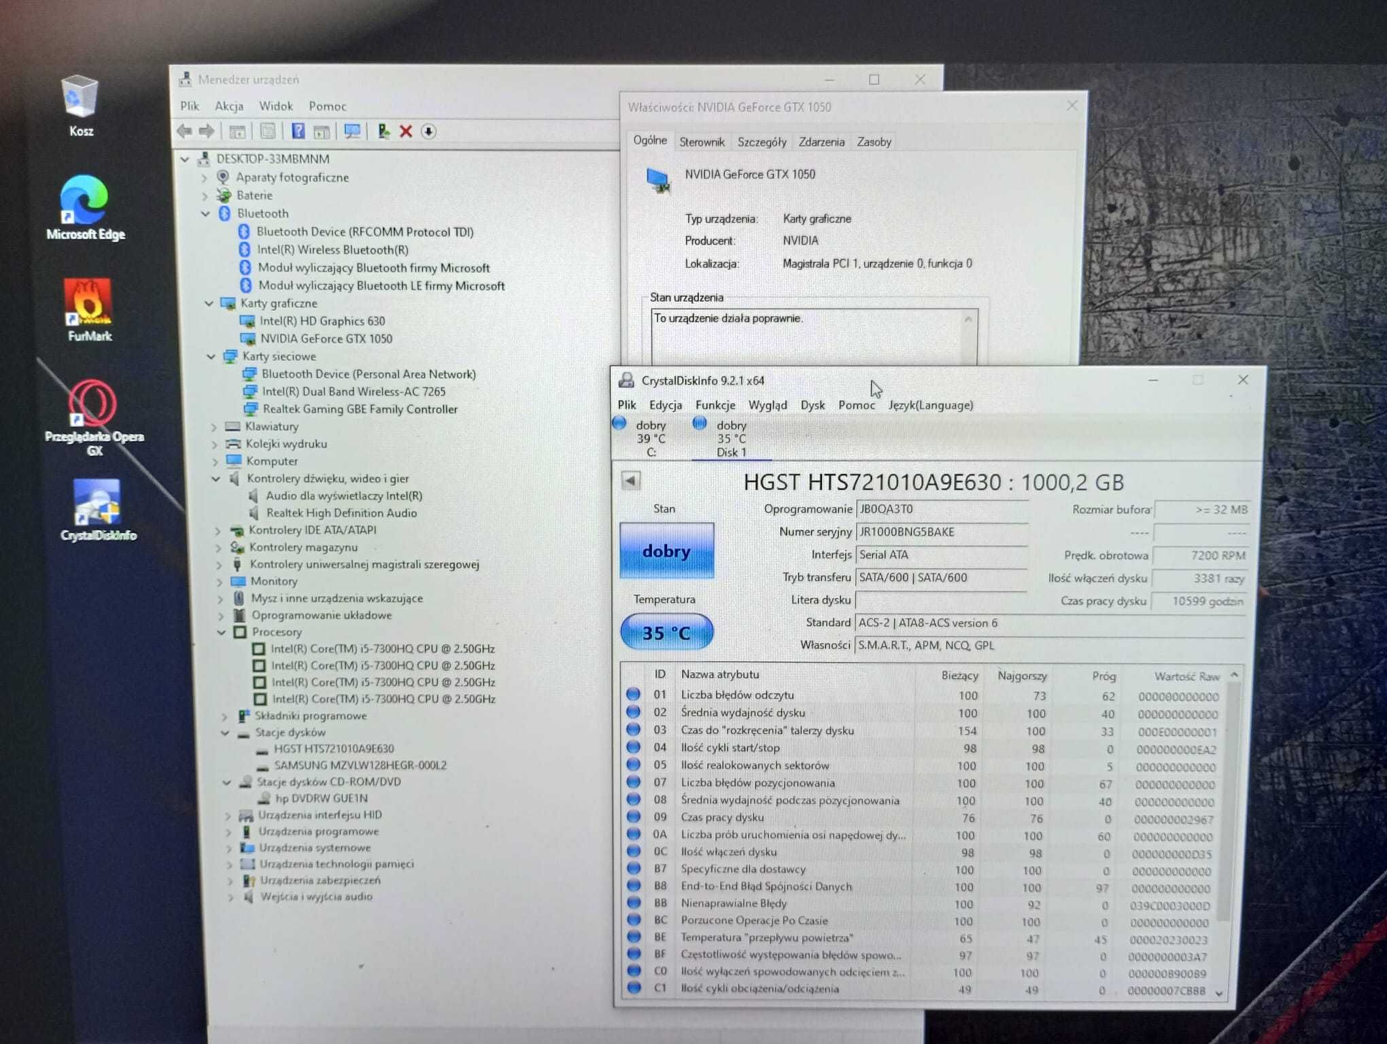Open the Widok menu in Device Manager
This screenshot has height=1044, width=1387.
(x=276, y=105)
